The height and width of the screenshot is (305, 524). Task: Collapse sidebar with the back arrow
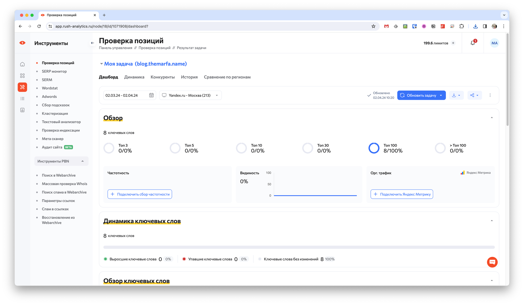[x=92, y=43]
